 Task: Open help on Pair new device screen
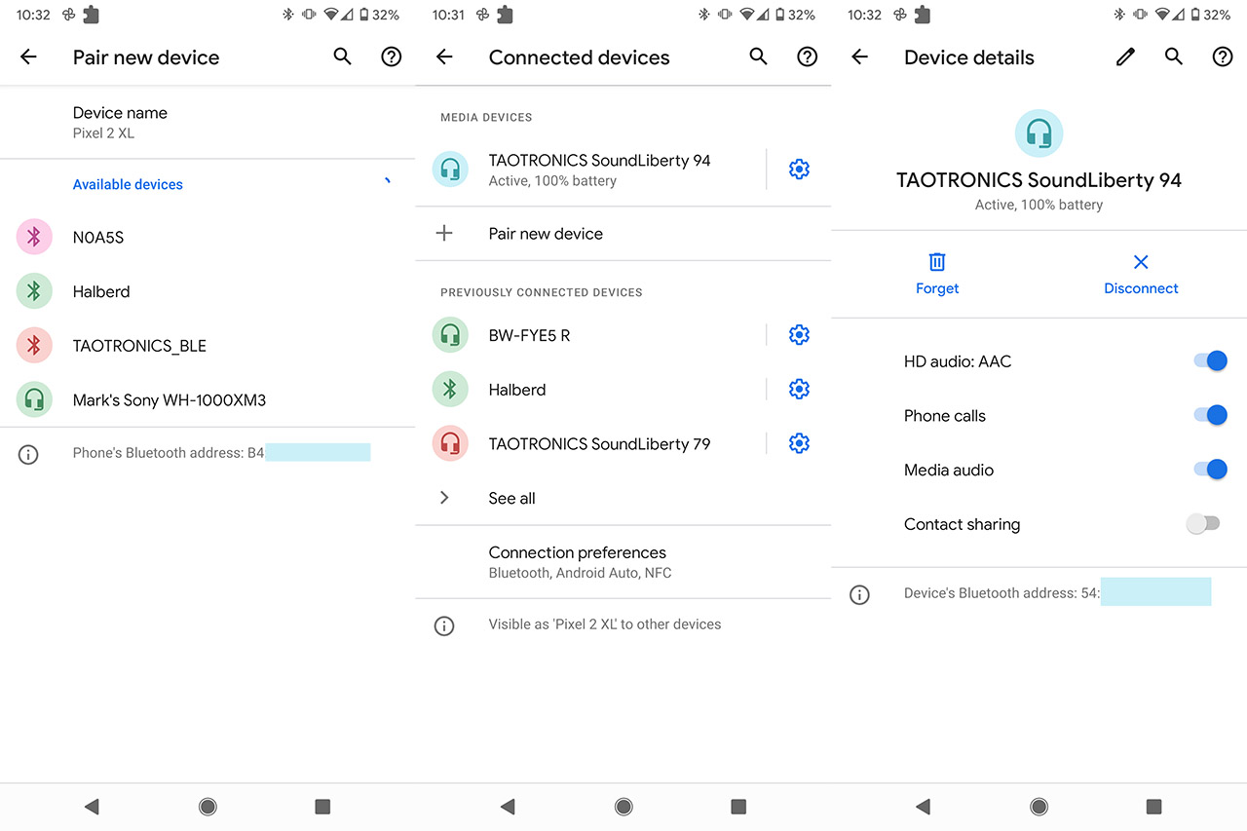coord(391,57)
